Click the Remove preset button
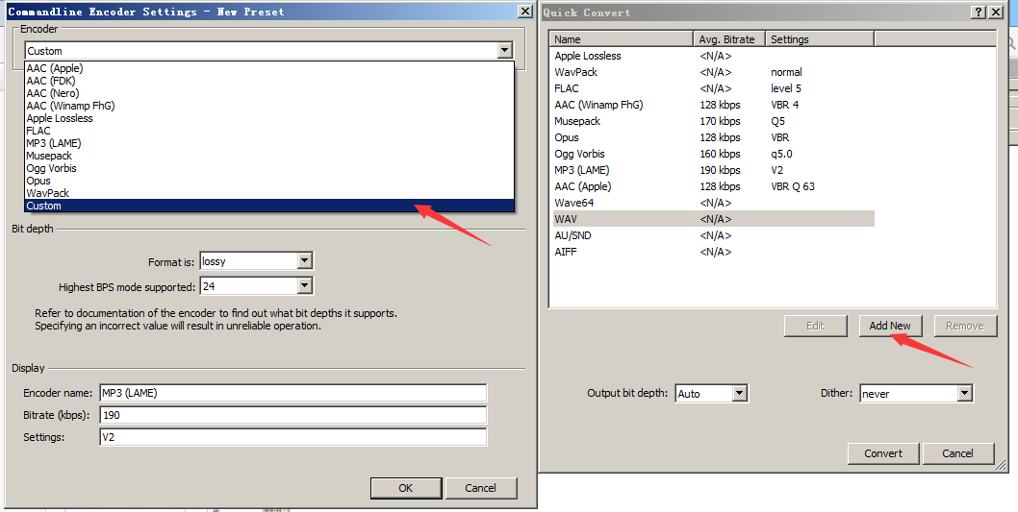 (965, 326)
